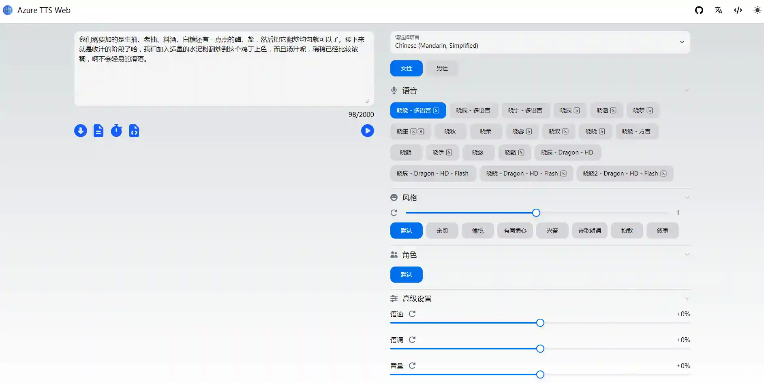The image size is (764, 383).
Task: Collapse the 语音 voice section
Action: 687,90
